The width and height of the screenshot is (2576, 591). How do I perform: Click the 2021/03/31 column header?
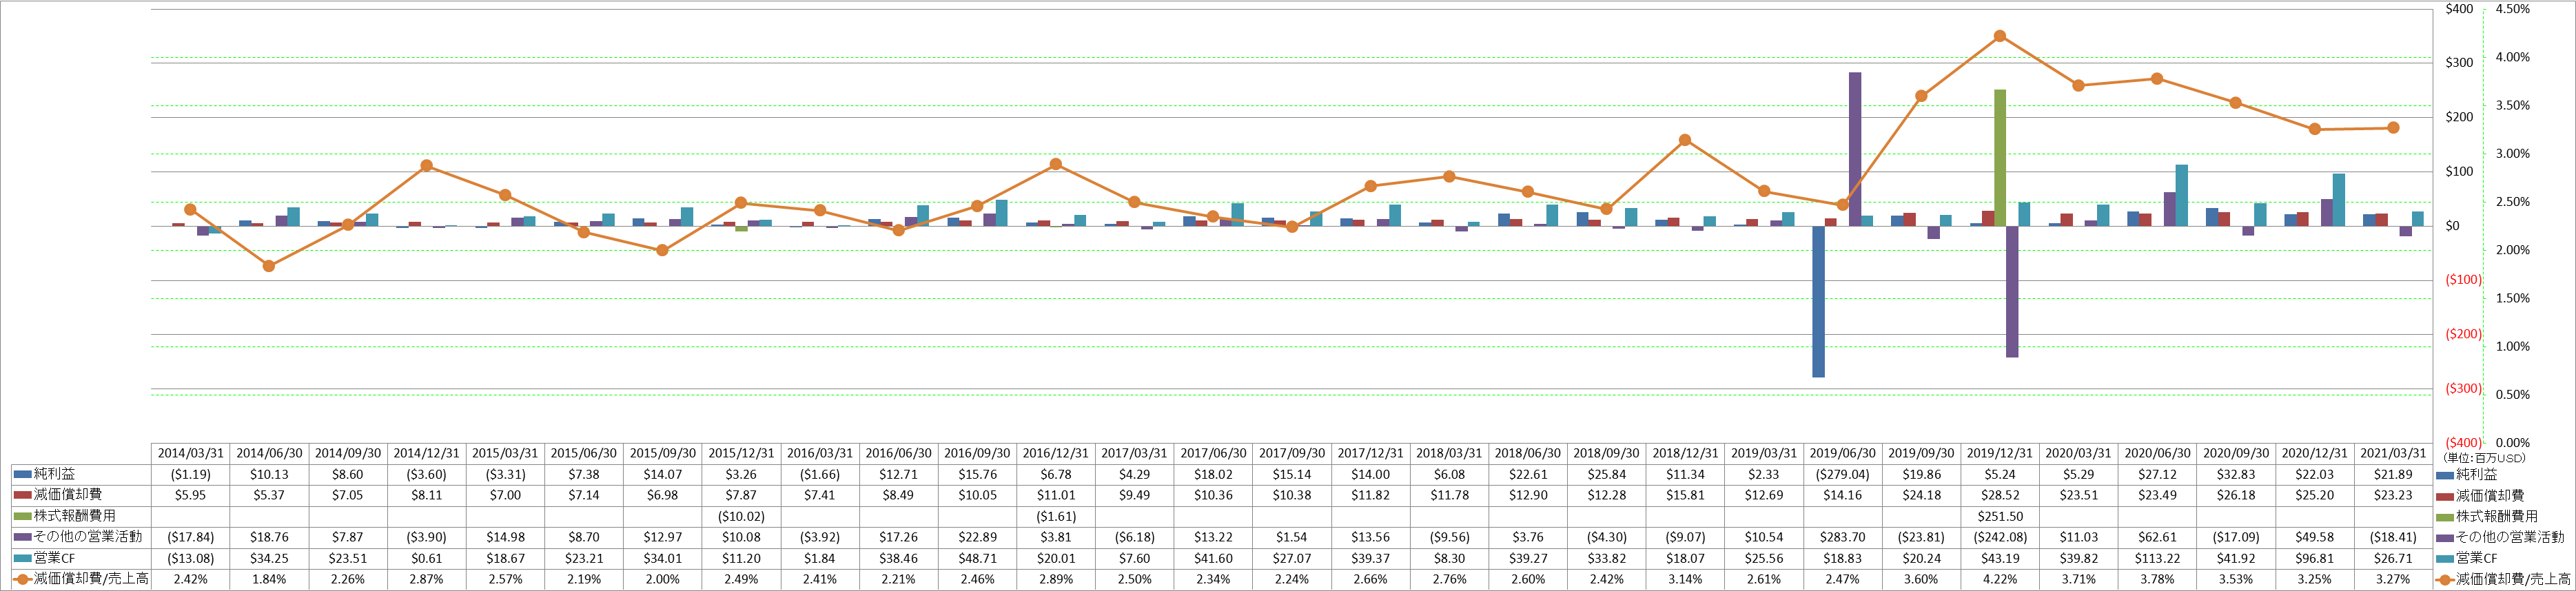coord(2393,453)
